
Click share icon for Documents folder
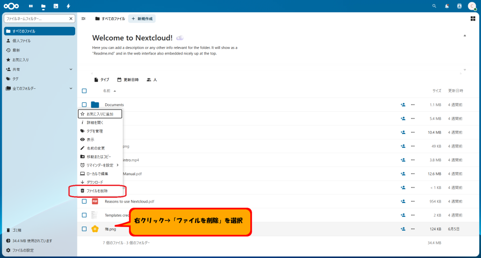point(403,105)
